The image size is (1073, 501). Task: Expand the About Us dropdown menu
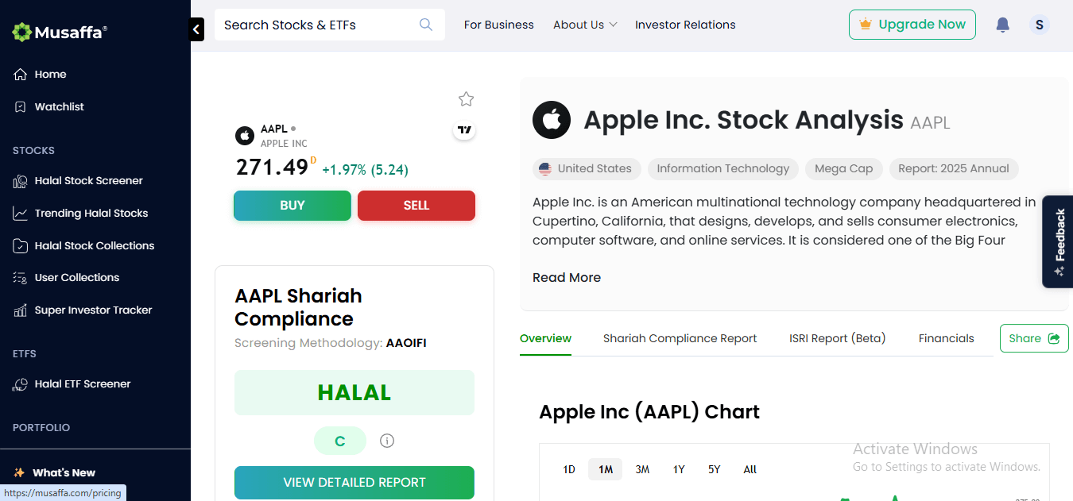tap(585, 25)
